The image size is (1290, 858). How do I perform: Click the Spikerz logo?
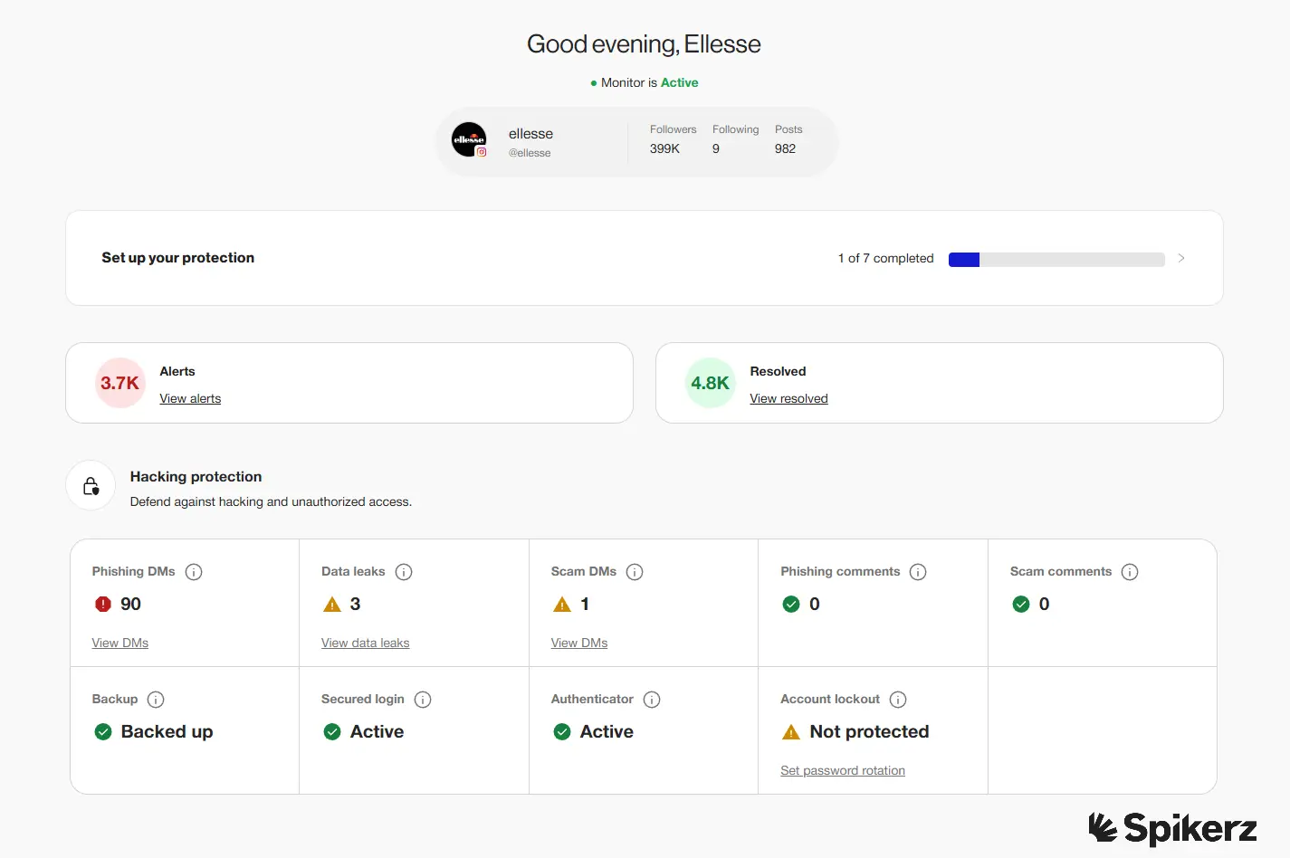(x=1172, y=828)
